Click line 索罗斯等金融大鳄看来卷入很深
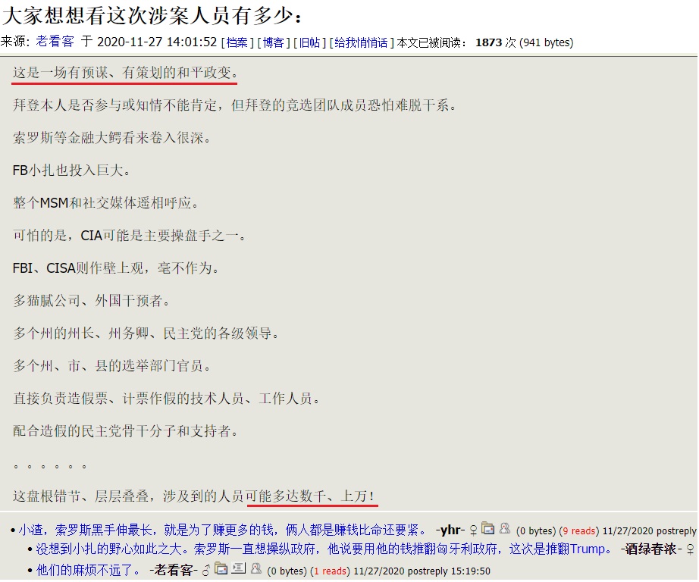The height and width of the screenshot is (582, 699). 111,138
